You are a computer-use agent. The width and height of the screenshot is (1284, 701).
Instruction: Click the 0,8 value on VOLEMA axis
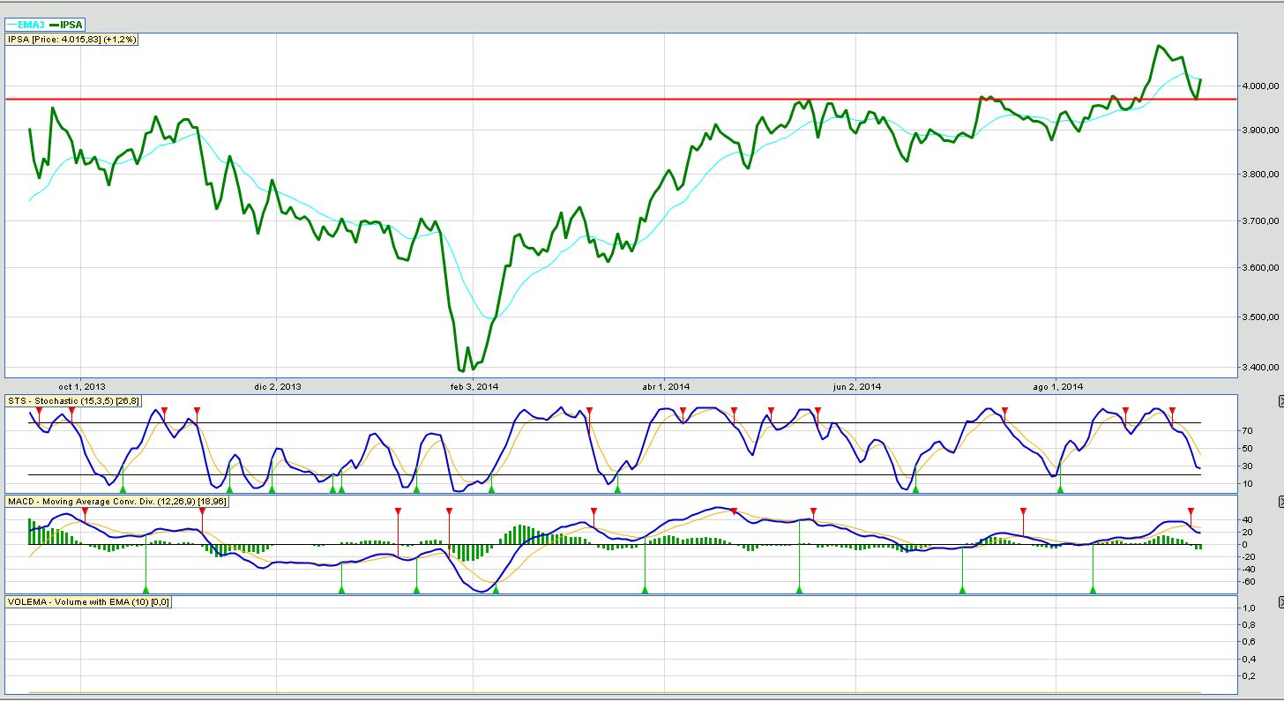[1249, 625]
